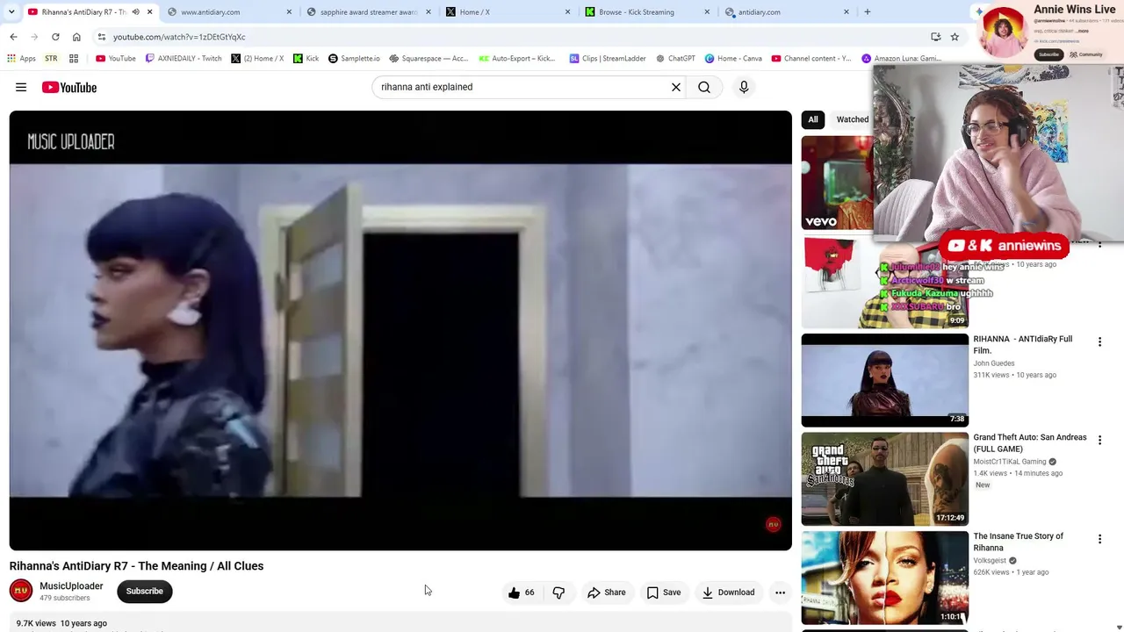View site information for youtube.com
Viewport: 1124px width, 632px height.
coord(102,37)
